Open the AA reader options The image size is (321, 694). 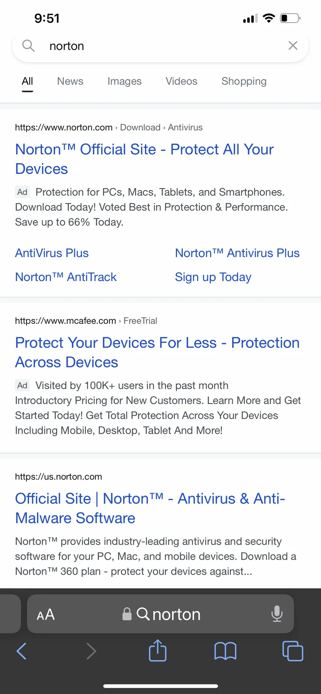coord(46,614)
